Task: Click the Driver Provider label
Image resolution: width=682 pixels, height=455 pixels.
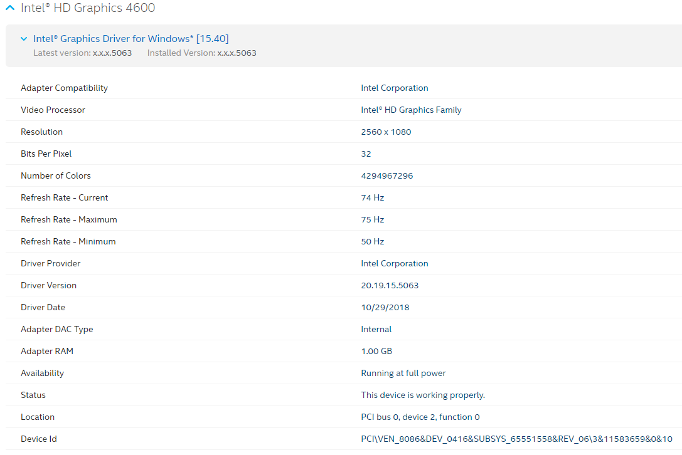Action: [51, 263]
